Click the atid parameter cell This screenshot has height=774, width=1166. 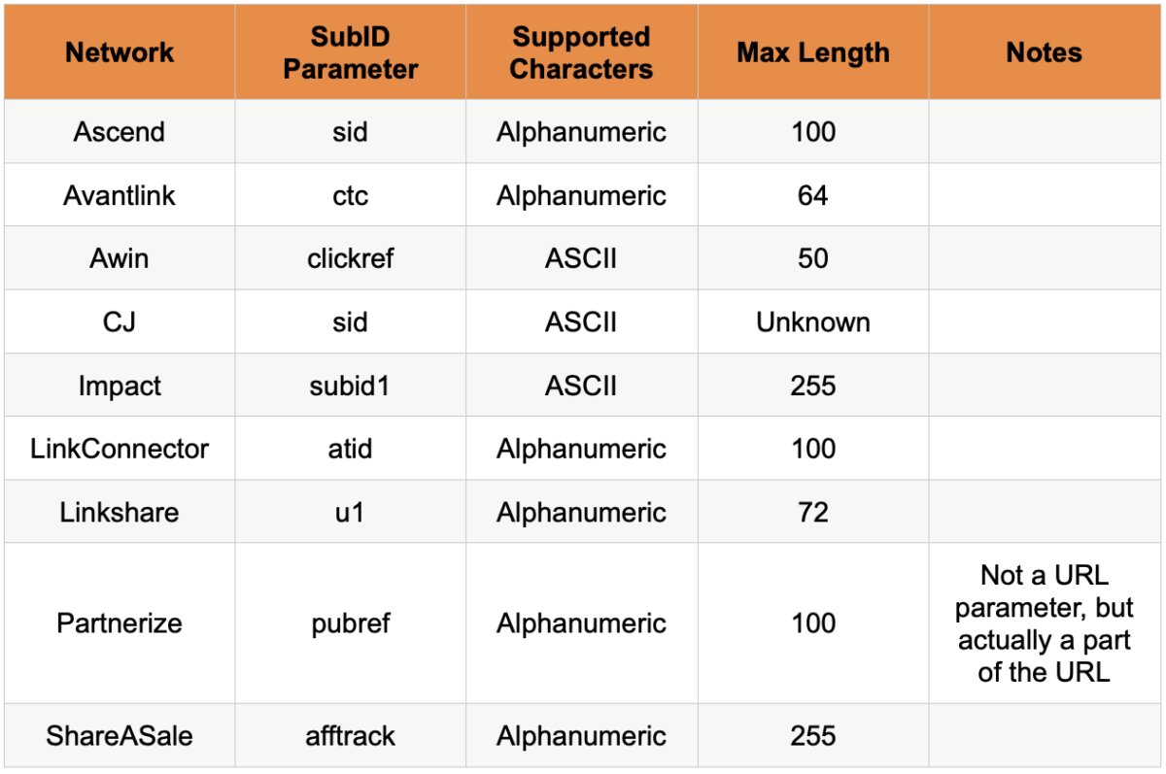tap(350, 449)
